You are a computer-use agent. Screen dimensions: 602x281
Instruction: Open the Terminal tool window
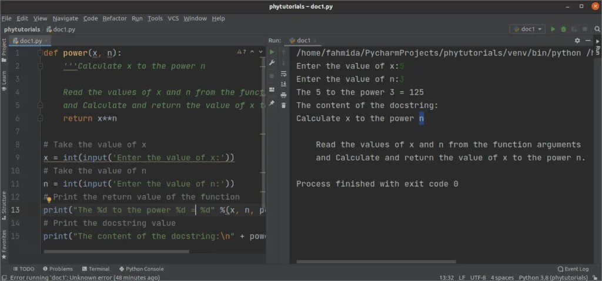click(96, 269)
